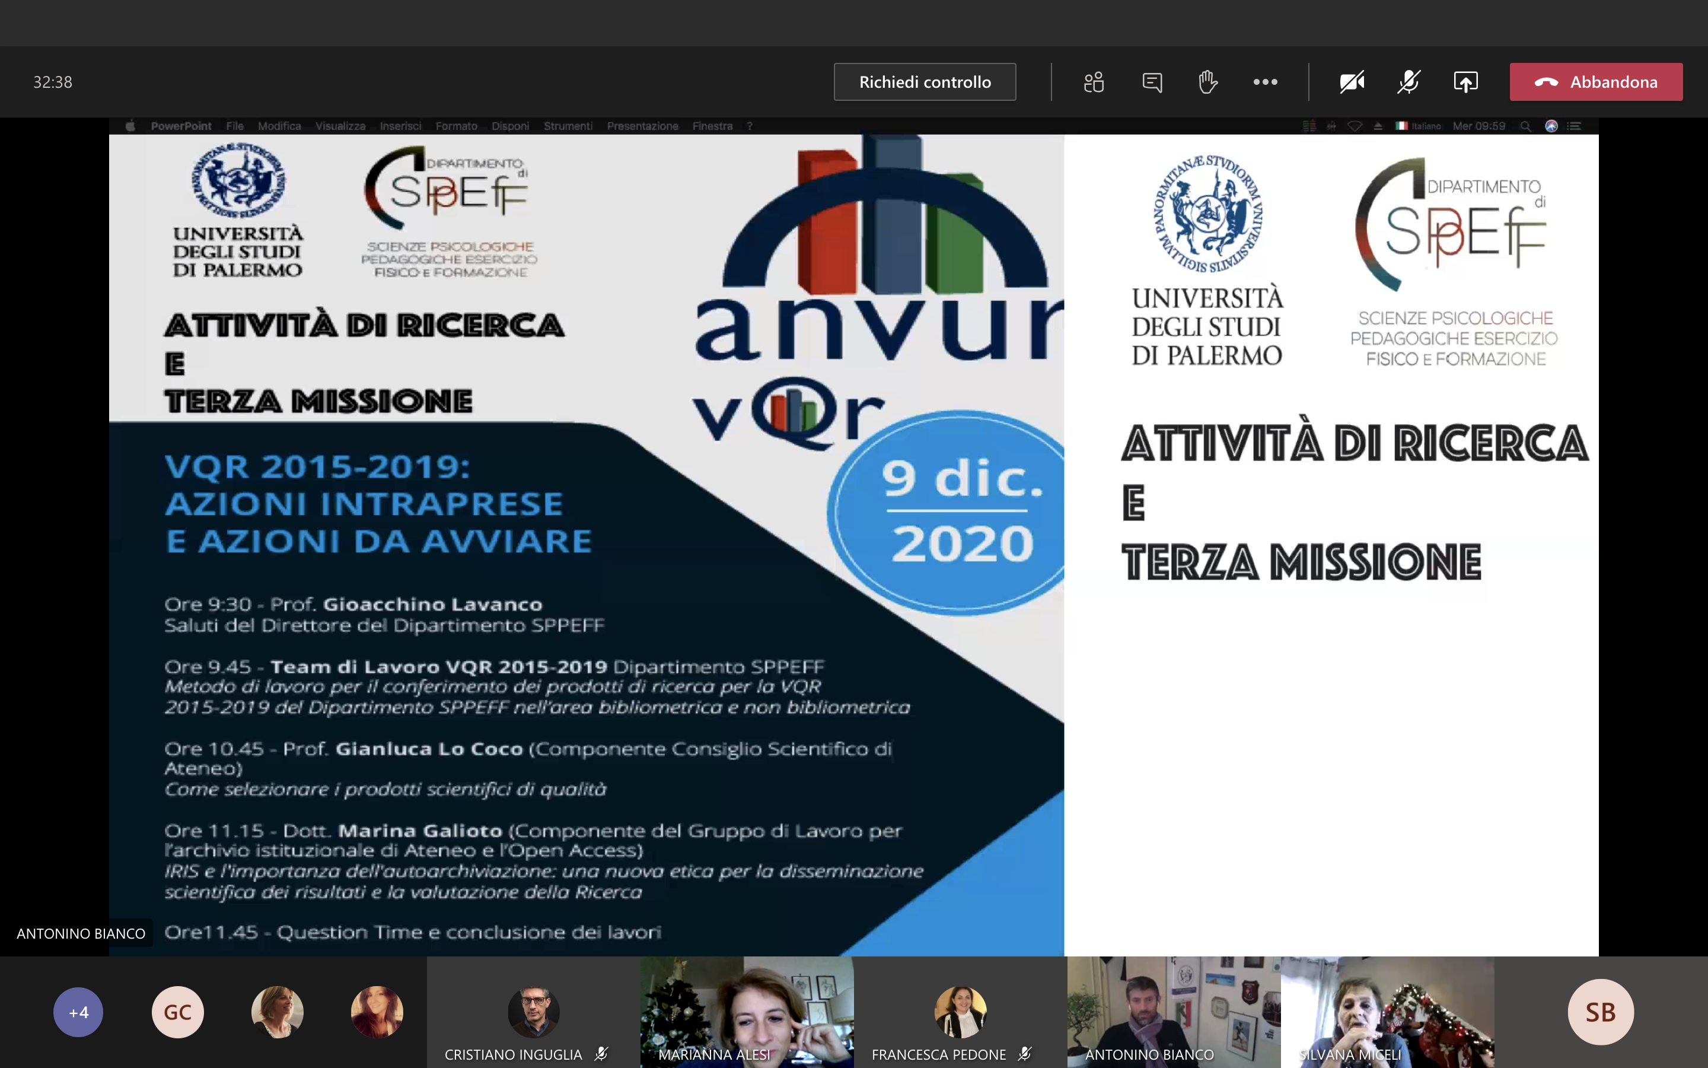This screenshot has height=1068, width=1708.
Task: Click the Mer 09:59 clock
Action: (1478, 126)
